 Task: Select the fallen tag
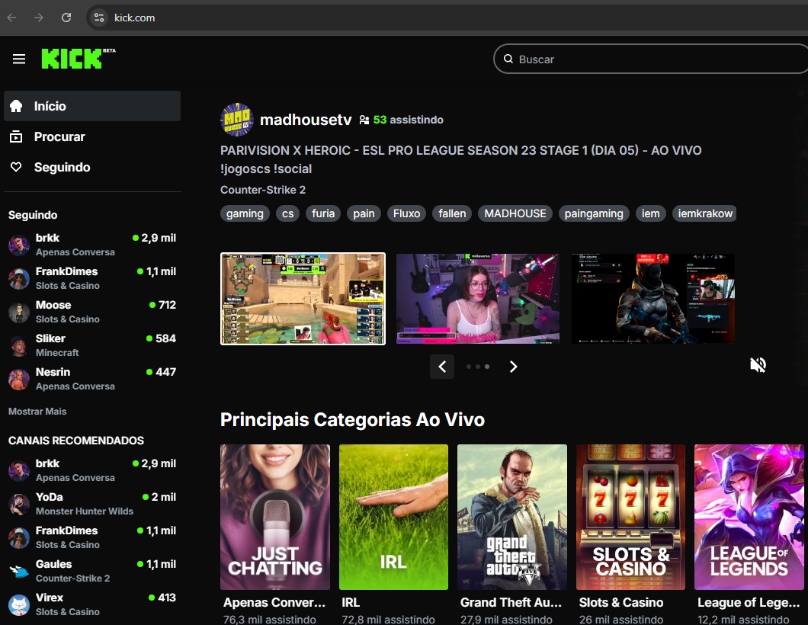point(452,213)
